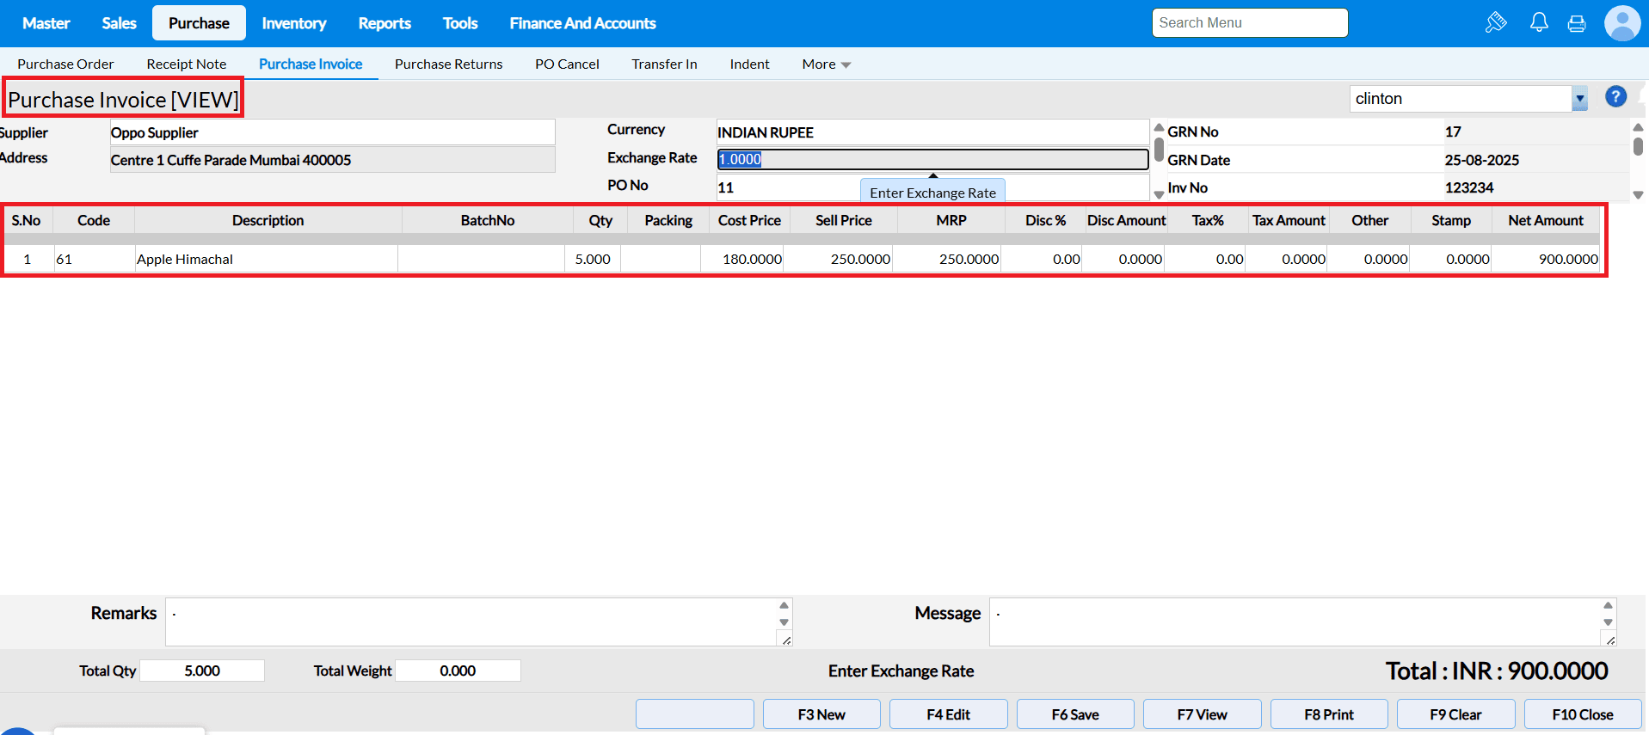1649x735 pixels.
Task: Open the notifications bell
Action: pos(1539,23)
